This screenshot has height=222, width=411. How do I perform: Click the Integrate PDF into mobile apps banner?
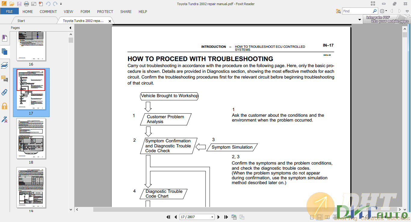coord(387,20)
